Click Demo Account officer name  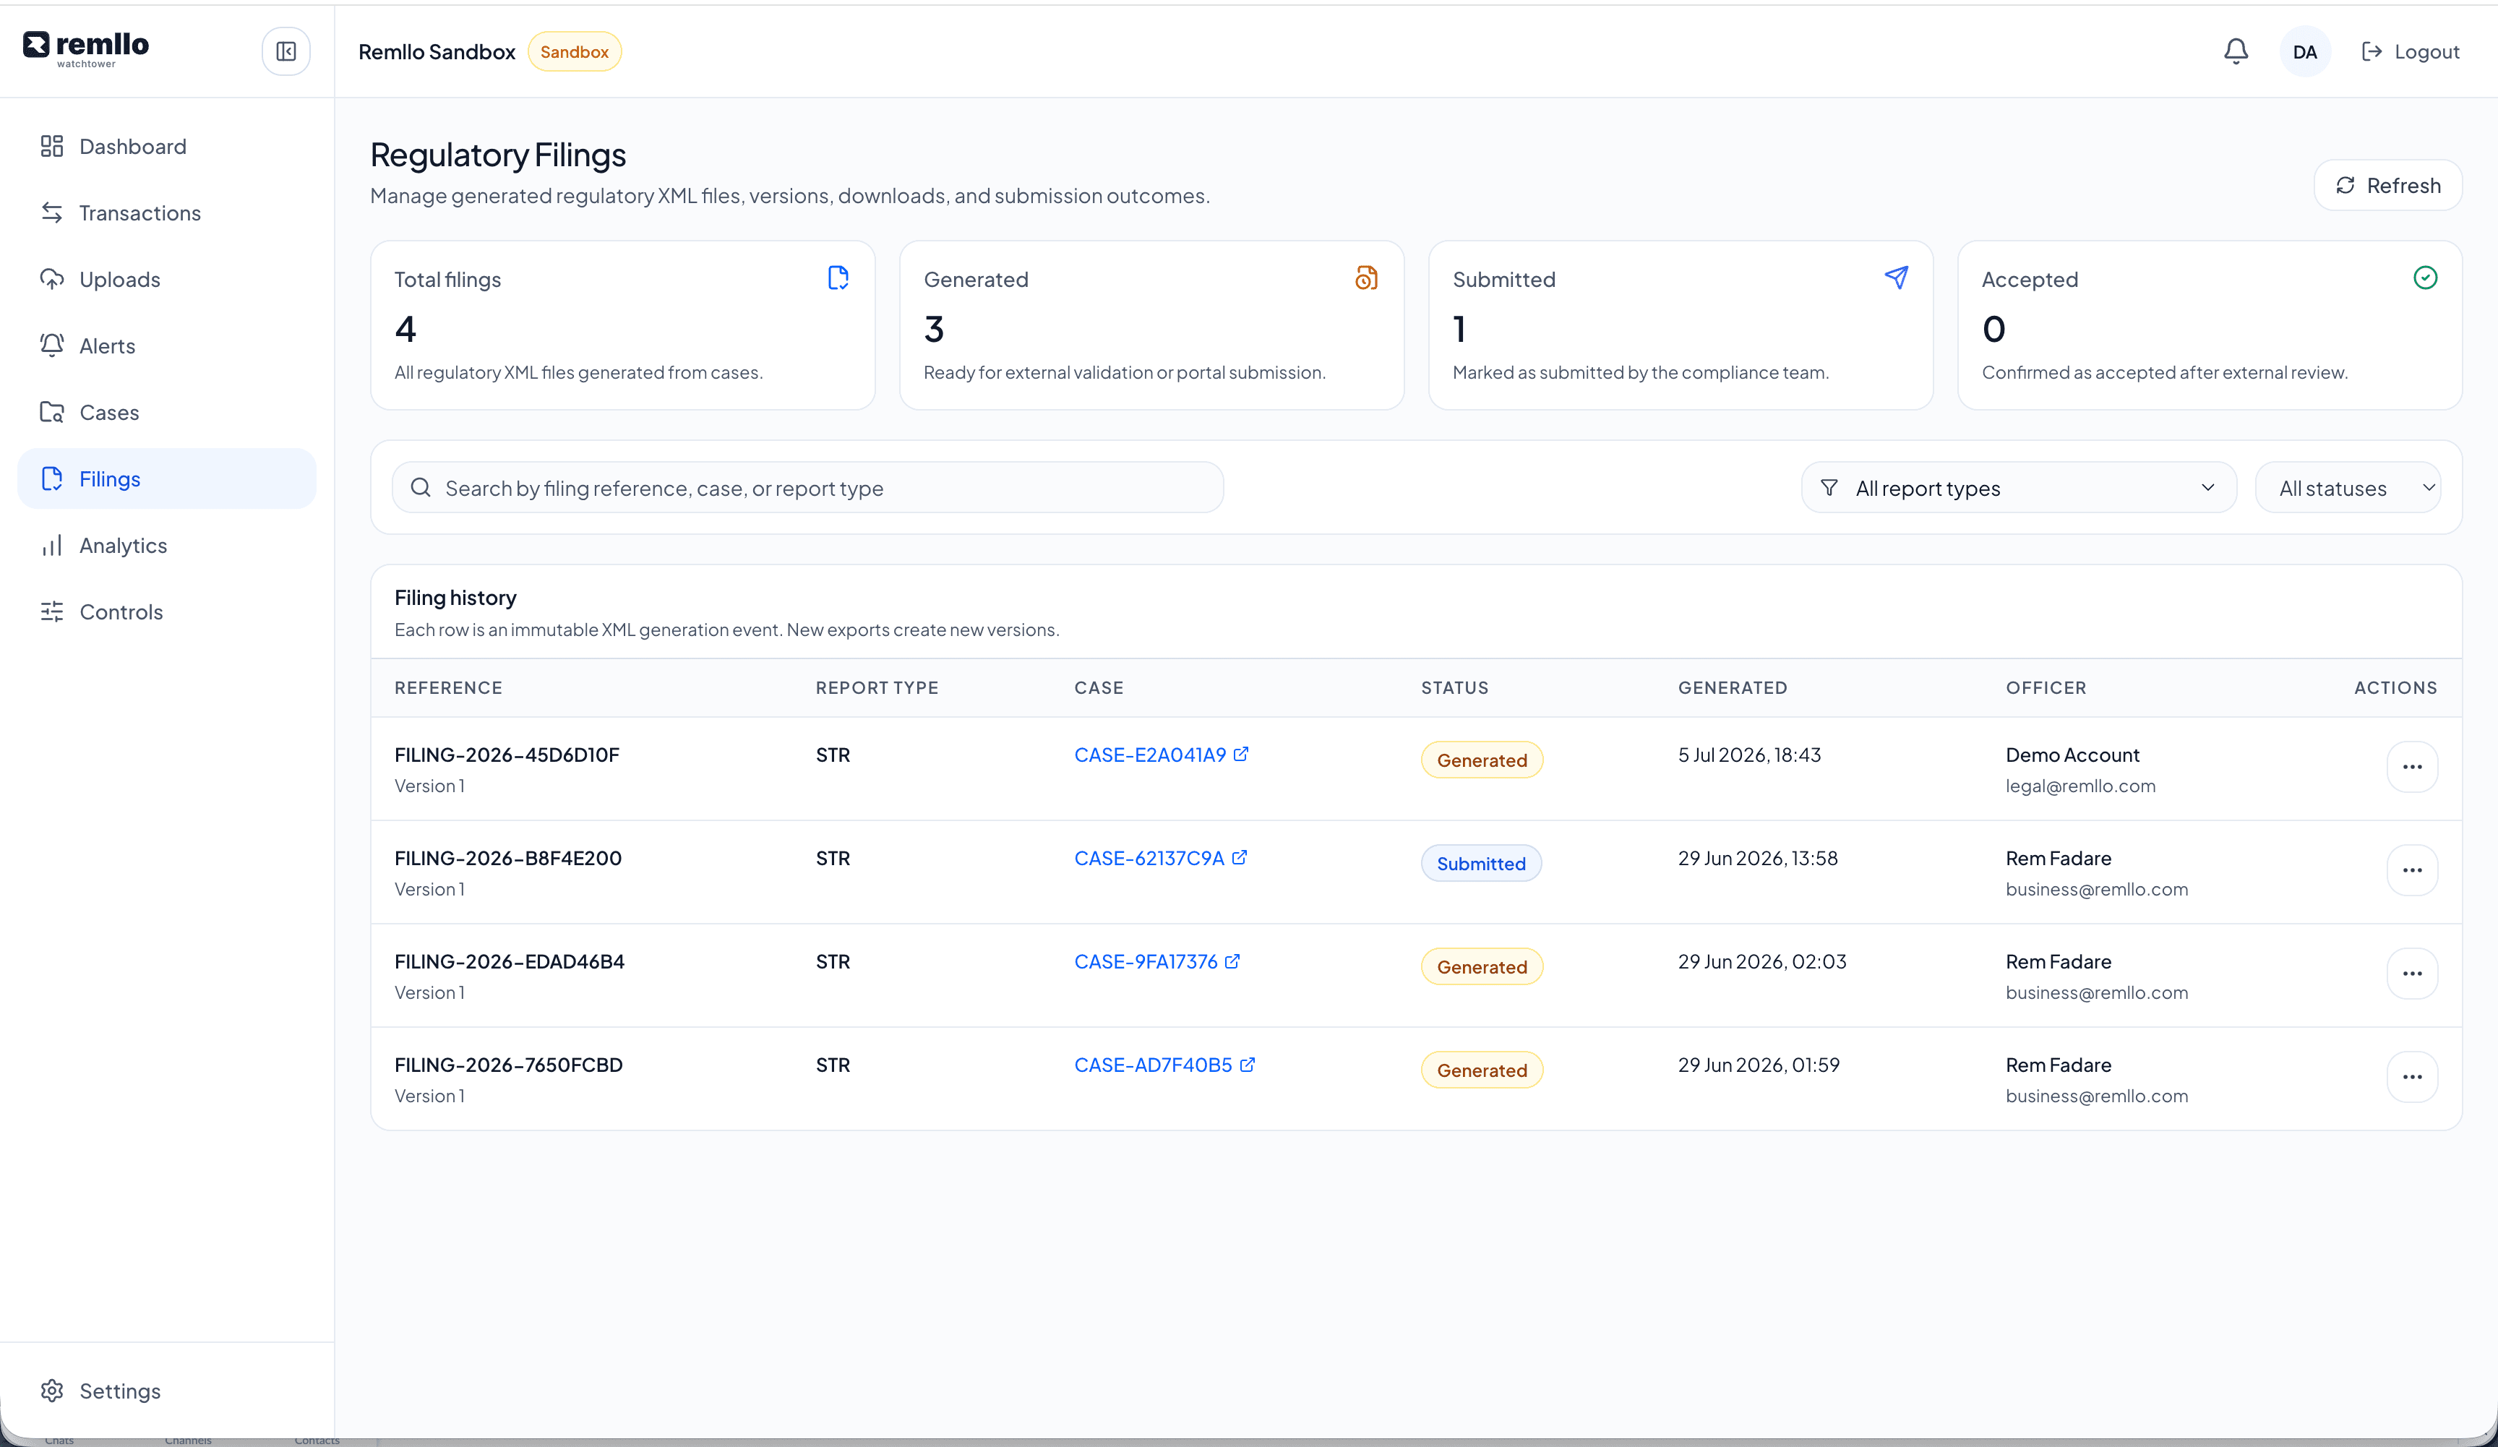[2073, 755]
